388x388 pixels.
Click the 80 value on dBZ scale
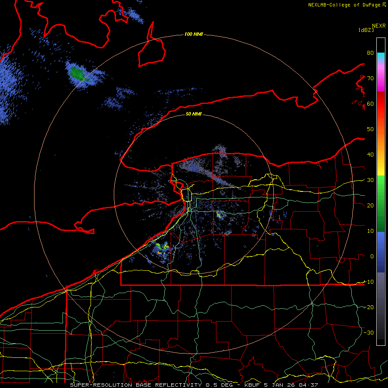coord(370,53)
